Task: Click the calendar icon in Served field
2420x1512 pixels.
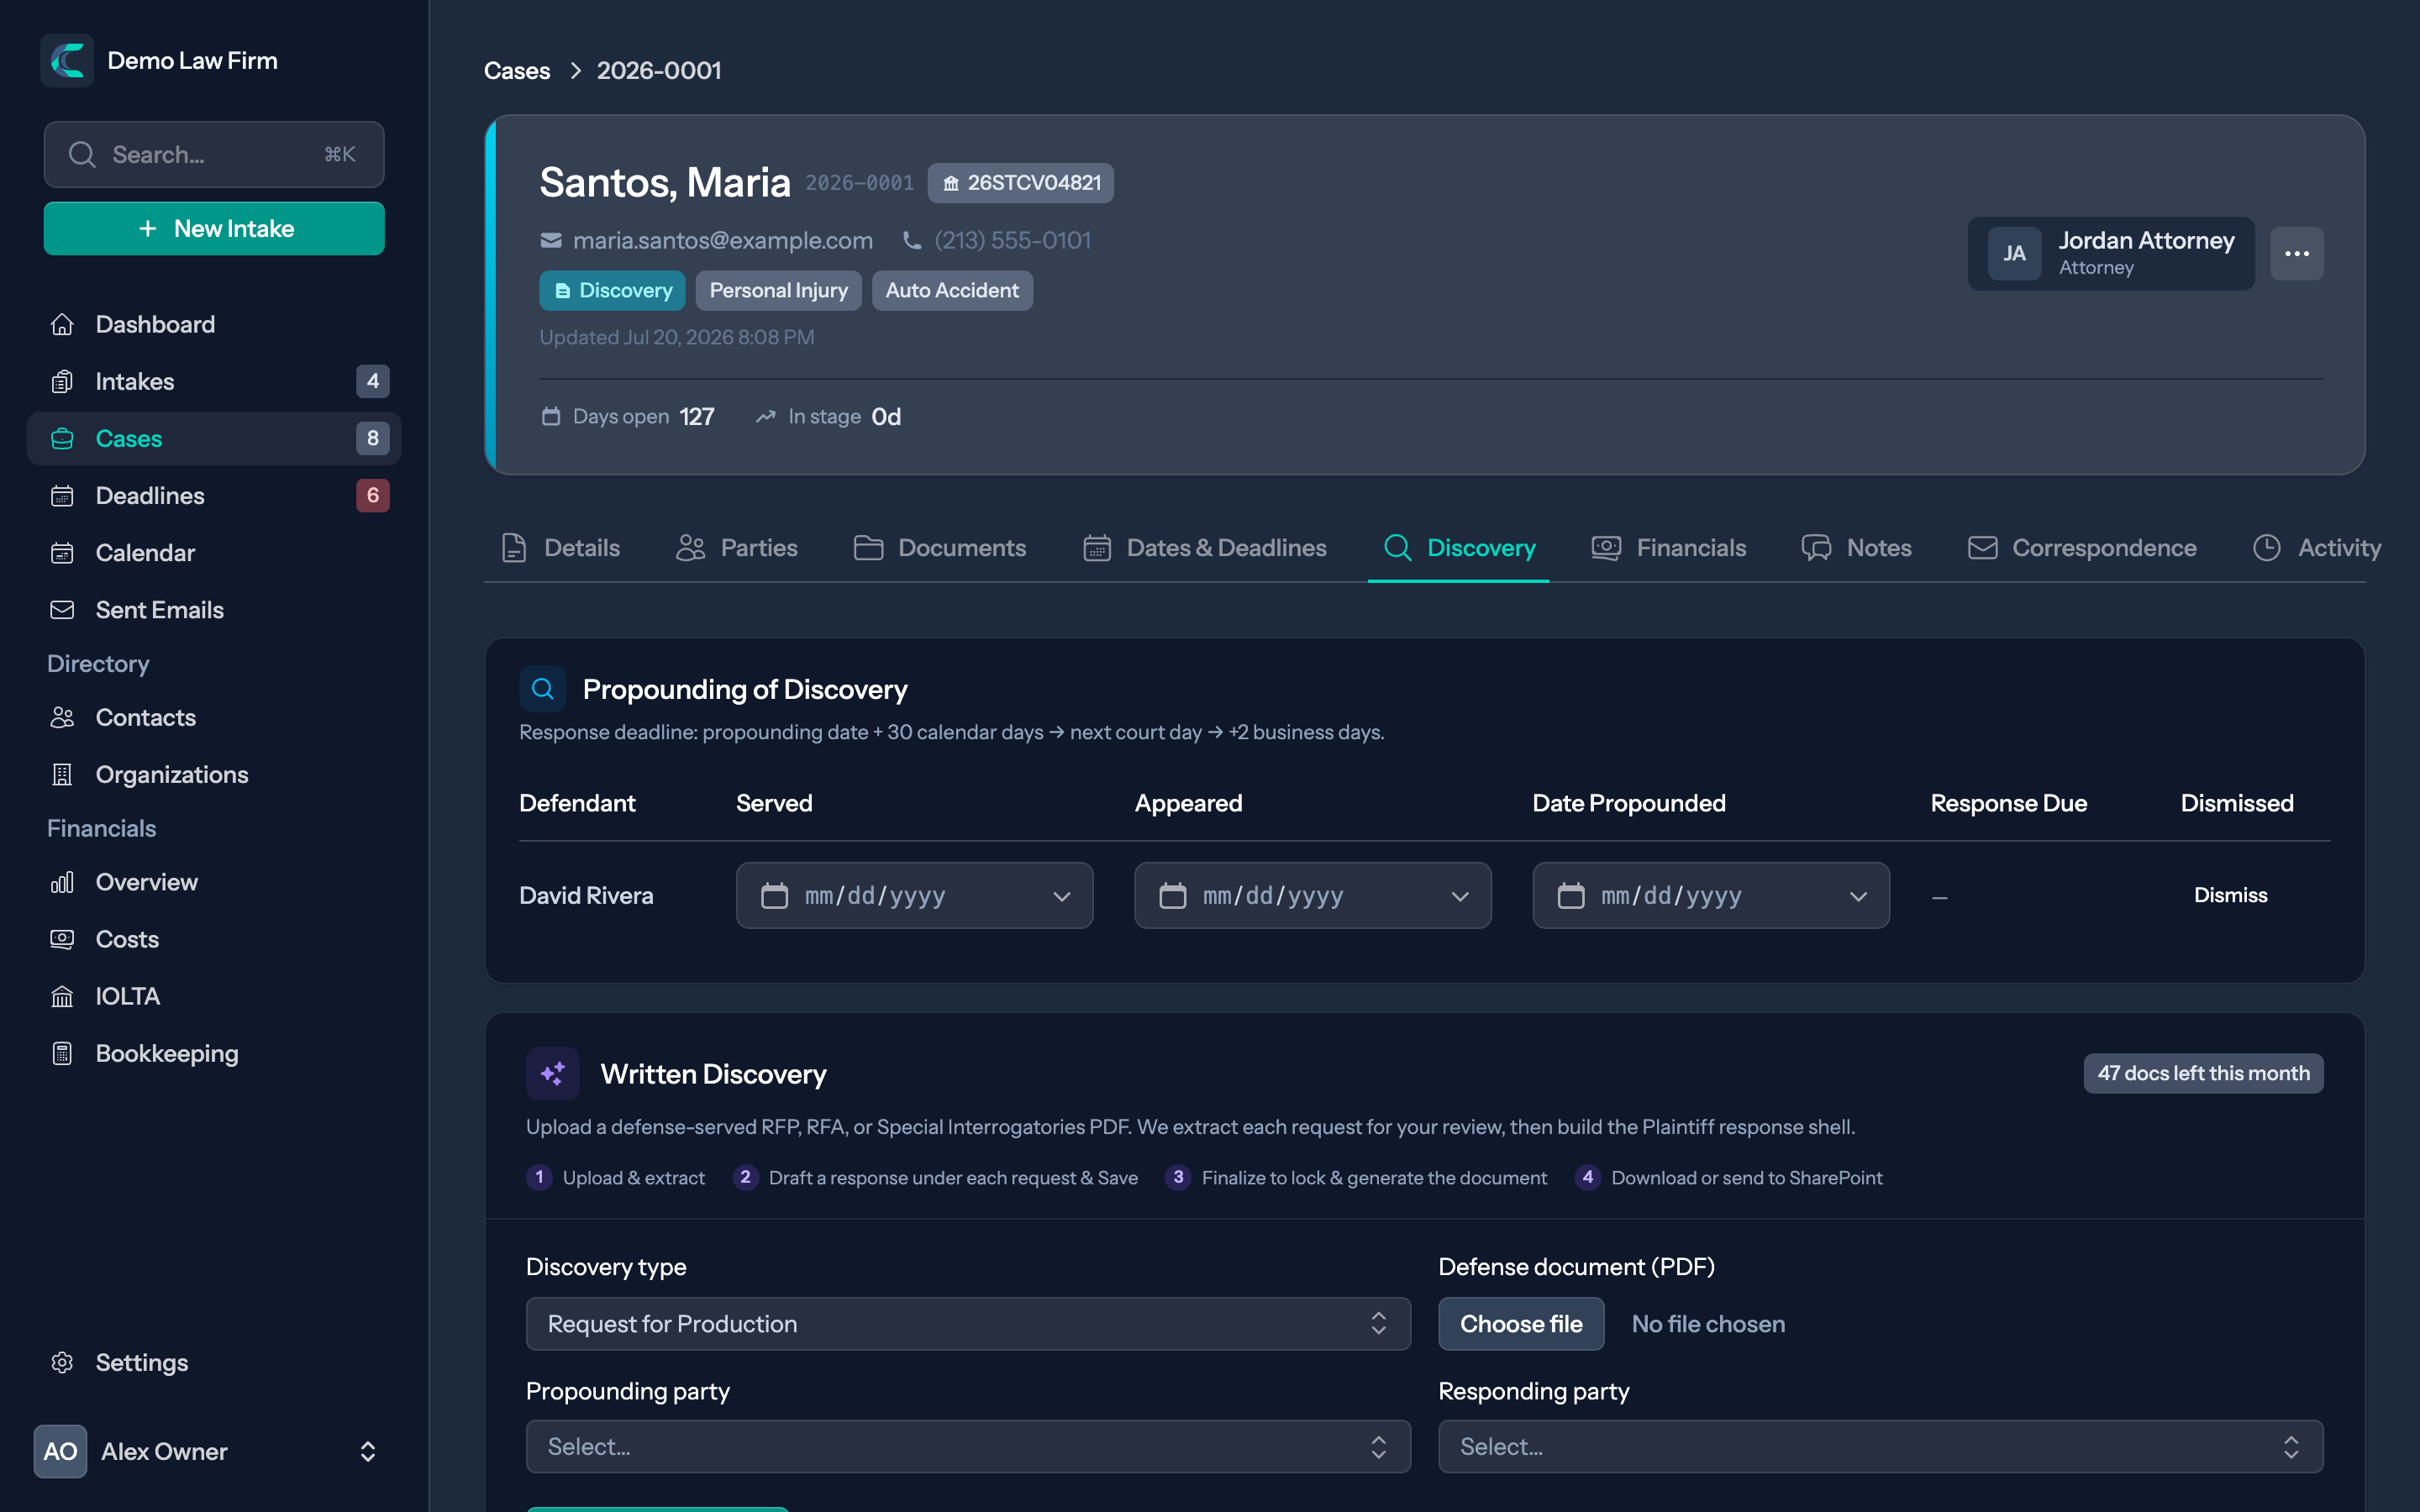Action: (774, 895)
